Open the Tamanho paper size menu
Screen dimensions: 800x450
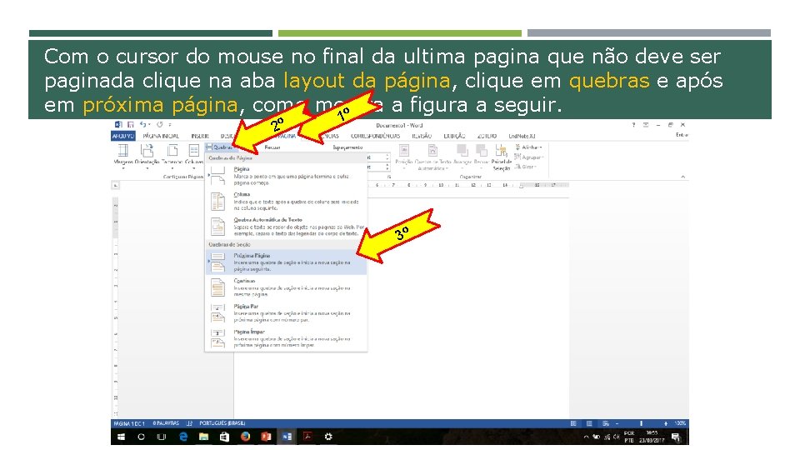pos(172,155)
